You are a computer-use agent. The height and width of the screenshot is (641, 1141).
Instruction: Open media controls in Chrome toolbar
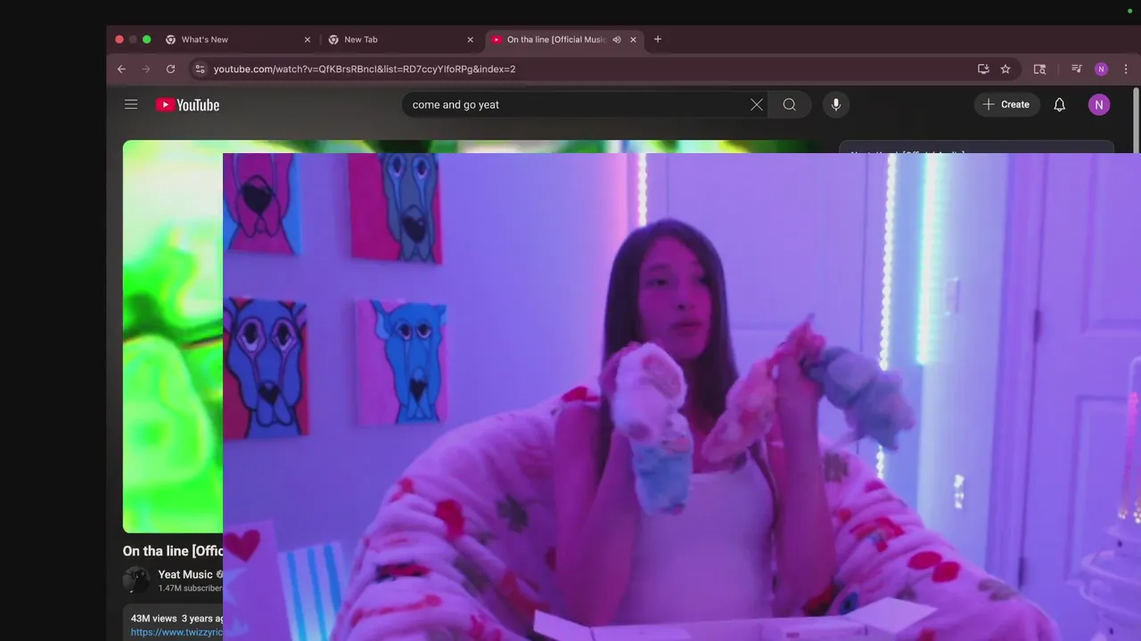tap(1076, 69)
